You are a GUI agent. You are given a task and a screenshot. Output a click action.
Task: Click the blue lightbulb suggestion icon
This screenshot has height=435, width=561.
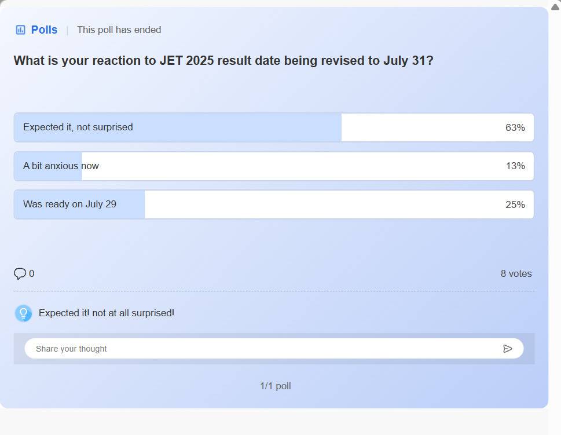[x=23, y=313]
